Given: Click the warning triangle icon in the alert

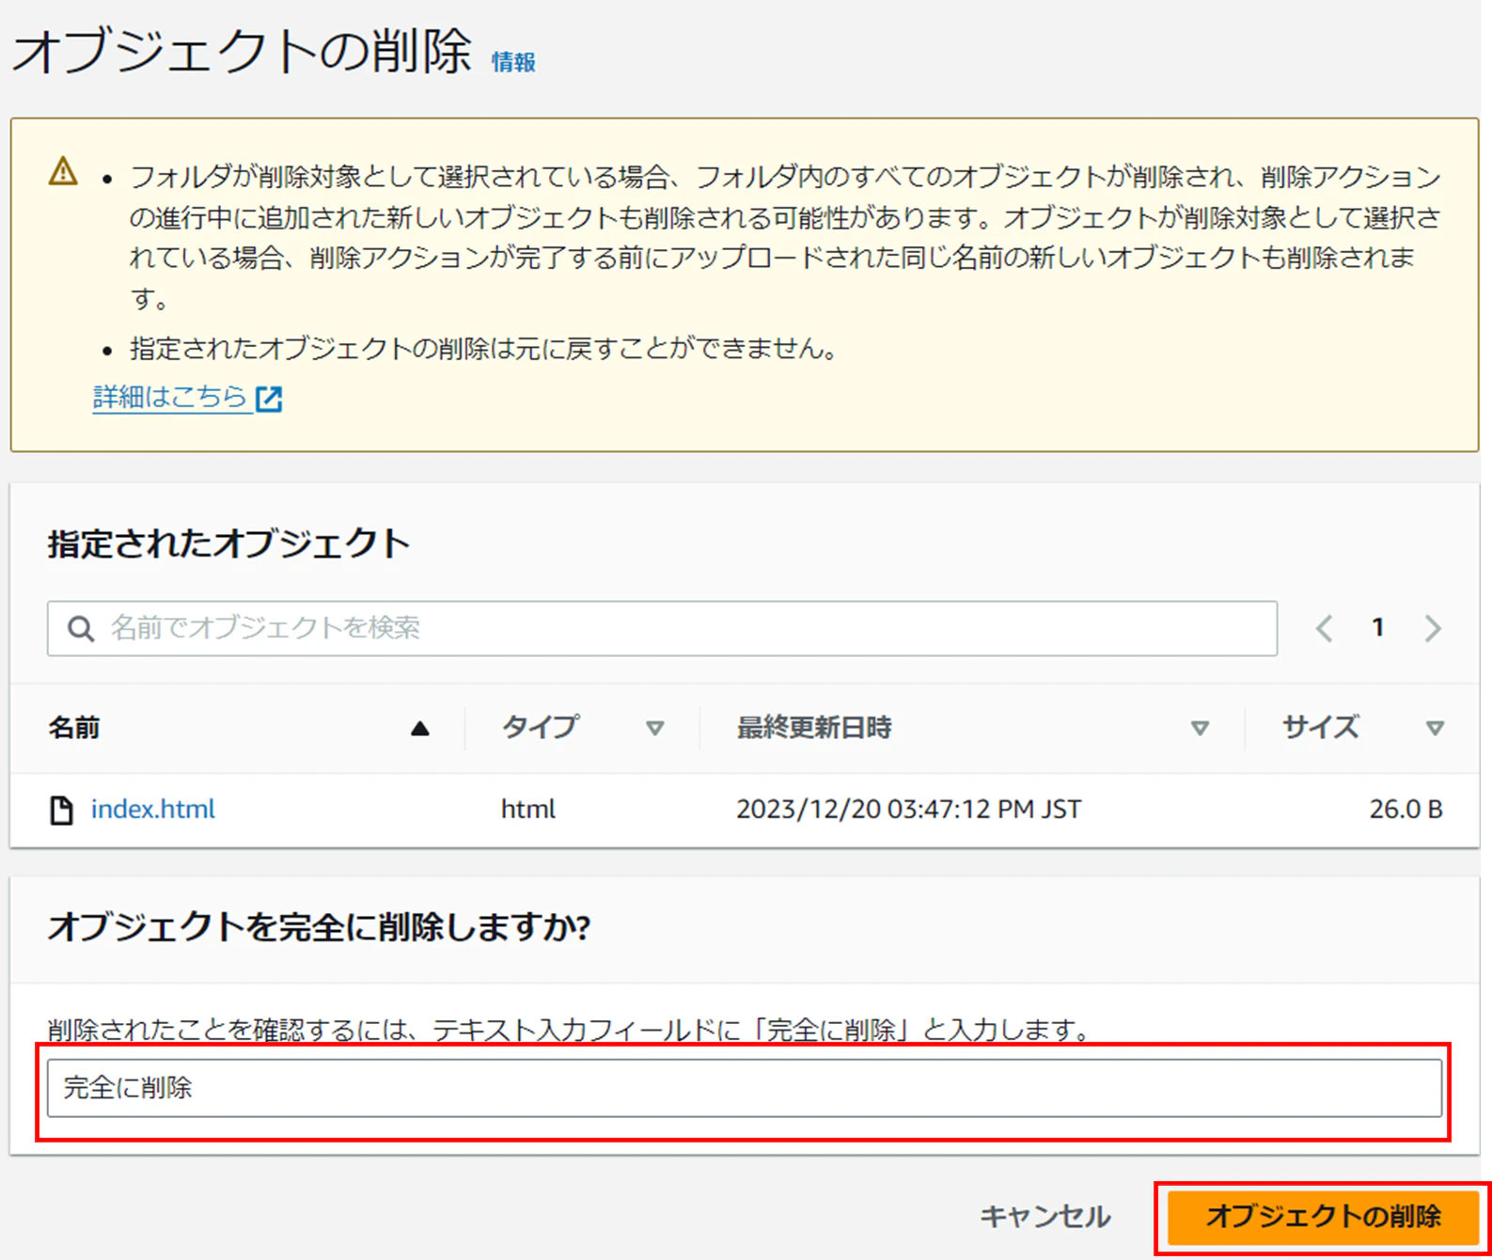Looking at the screenshot, I should (63, 172).
